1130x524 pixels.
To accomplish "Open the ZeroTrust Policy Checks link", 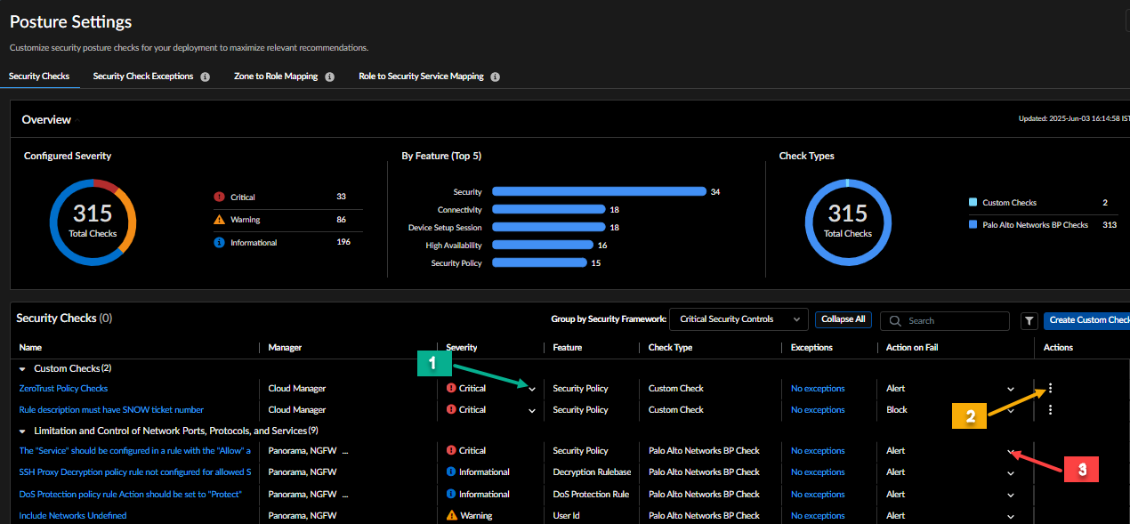I will click(x=63, y=388).
